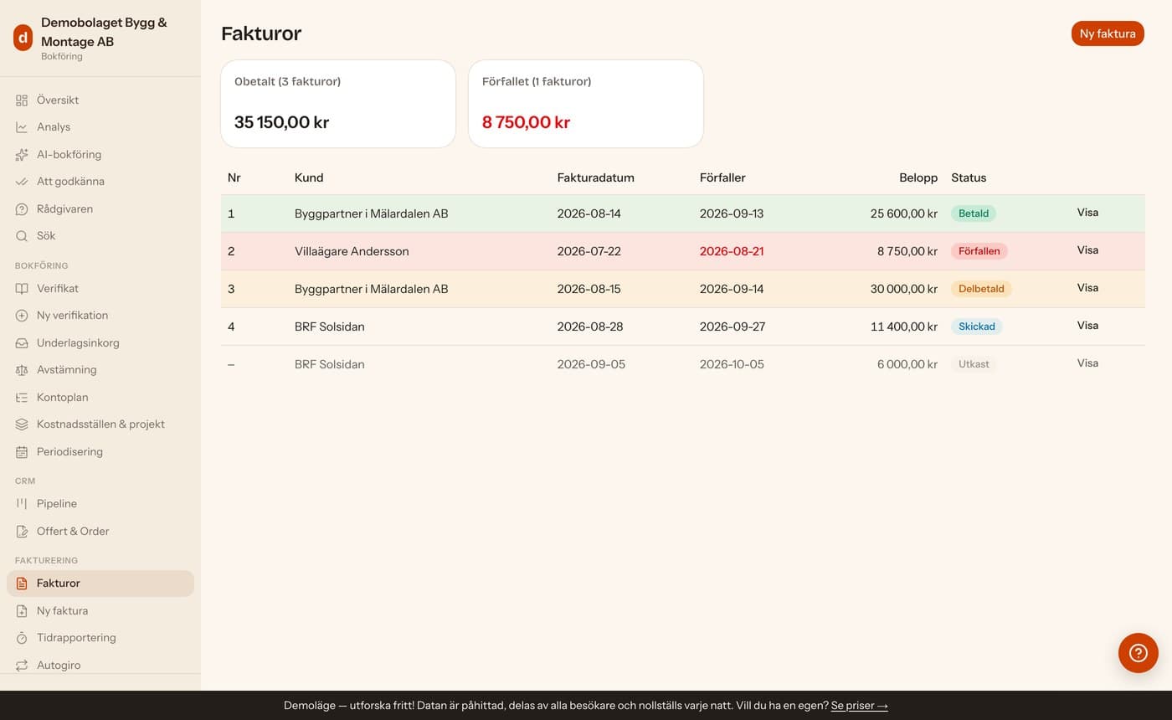Click the amount 30 000,00 kr
The height and width of the screenshot is (720, 1172).
coord(904,289)
